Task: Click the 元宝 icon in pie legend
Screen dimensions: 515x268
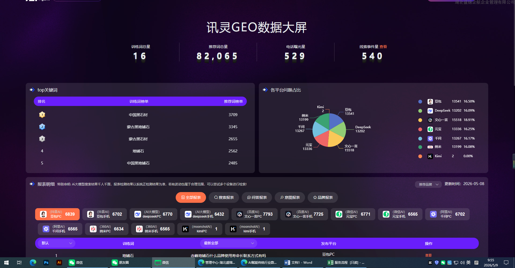Action: [x=430, y=129]
